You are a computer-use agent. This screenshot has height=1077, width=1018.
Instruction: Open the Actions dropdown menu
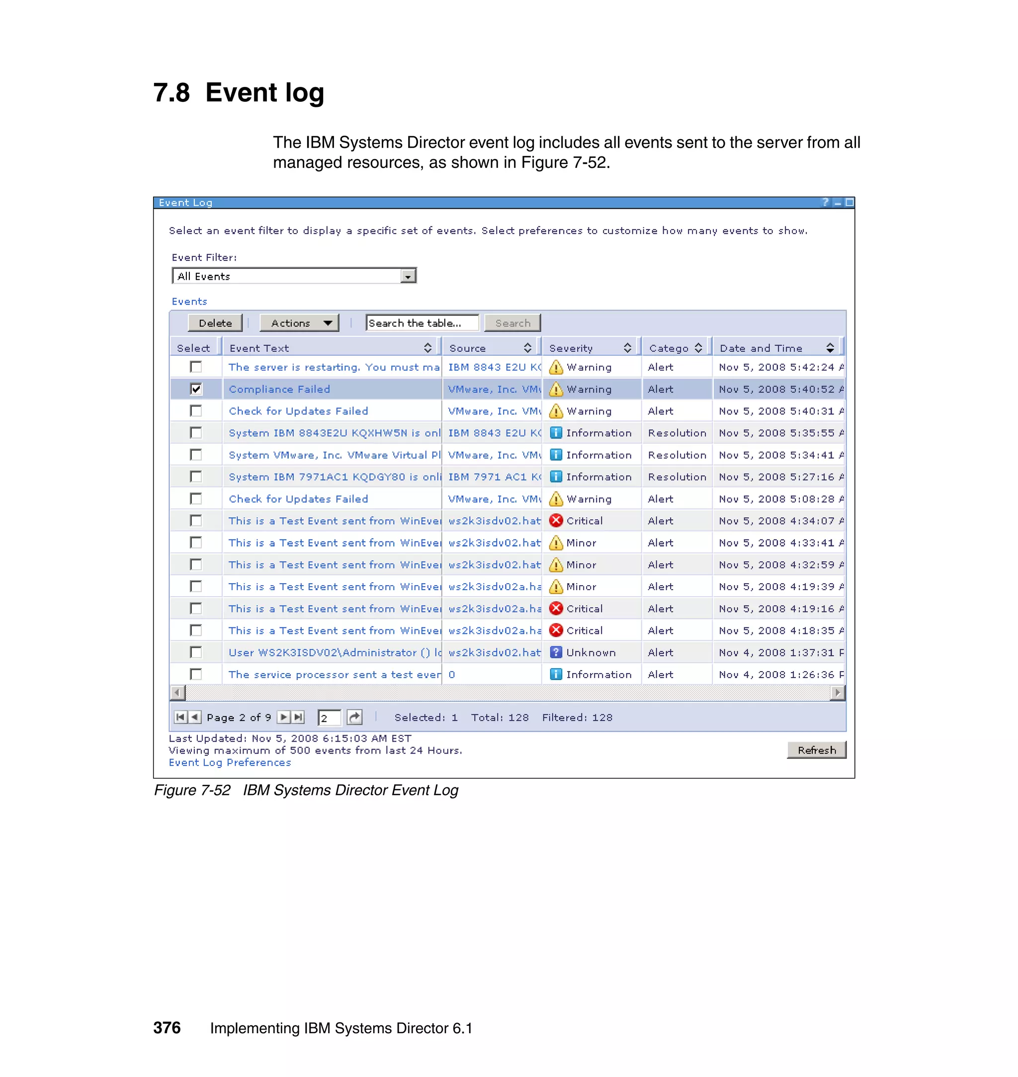[x=300, y=323]
